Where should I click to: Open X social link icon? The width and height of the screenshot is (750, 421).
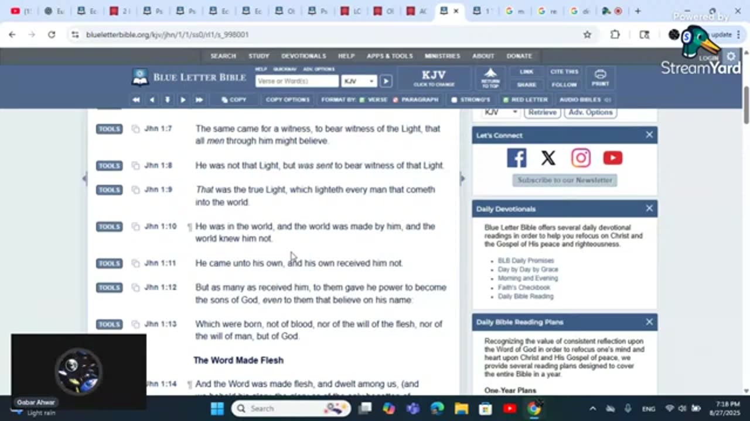click(548, 158)
